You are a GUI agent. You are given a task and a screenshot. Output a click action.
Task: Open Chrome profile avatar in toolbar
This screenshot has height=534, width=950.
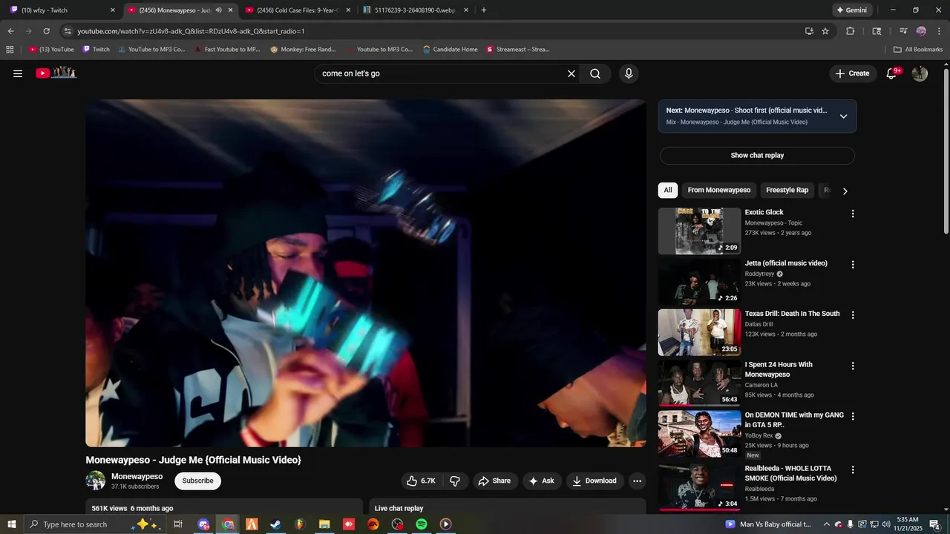921,31
